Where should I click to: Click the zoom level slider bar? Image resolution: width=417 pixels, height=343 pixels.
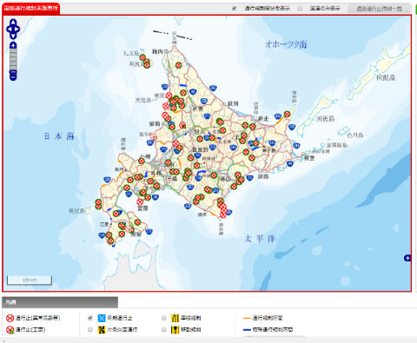(x=13, y=59)
